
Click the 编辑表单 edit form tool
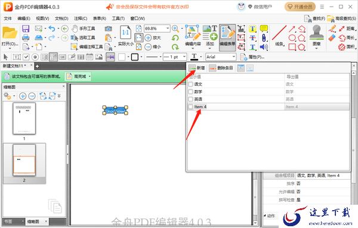tap(227, 37)
